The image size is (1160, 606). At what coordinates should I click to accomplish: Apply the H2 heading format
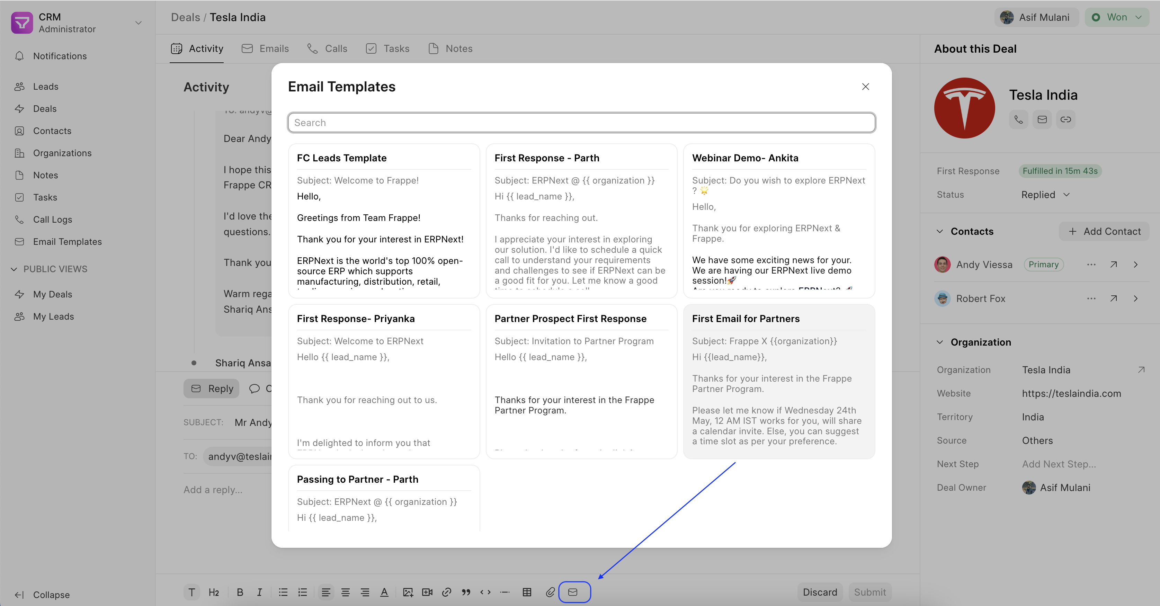point(213,592)
